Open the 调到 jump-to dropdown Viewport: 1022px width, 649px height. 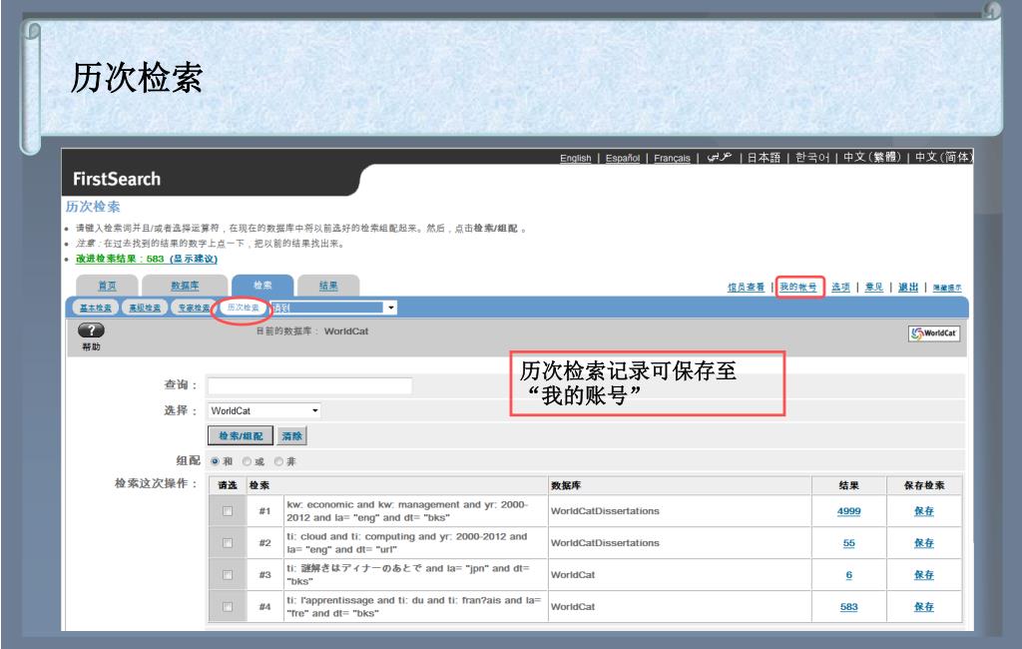point(333,308)
